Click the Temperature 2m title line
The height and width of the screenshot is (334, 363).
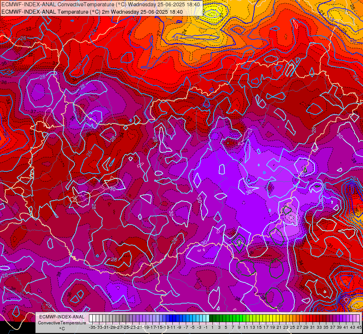pyautogui.click(x=92, y=12)
